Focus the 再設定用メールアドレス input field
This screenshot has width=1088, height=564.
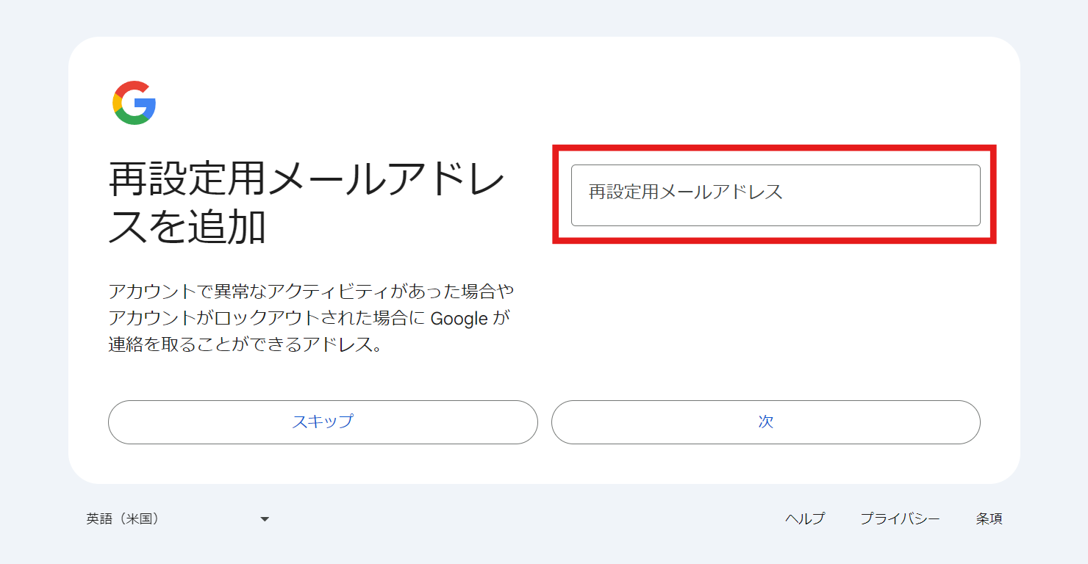776,195
